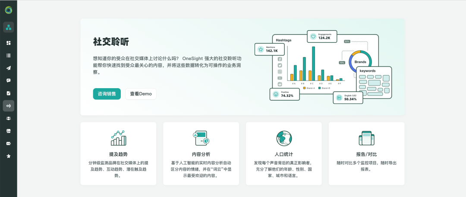The height and width of the screenshot is (197, 466).
Task: Click the OneSight logo in the sidebar
Action: point(9,10)
